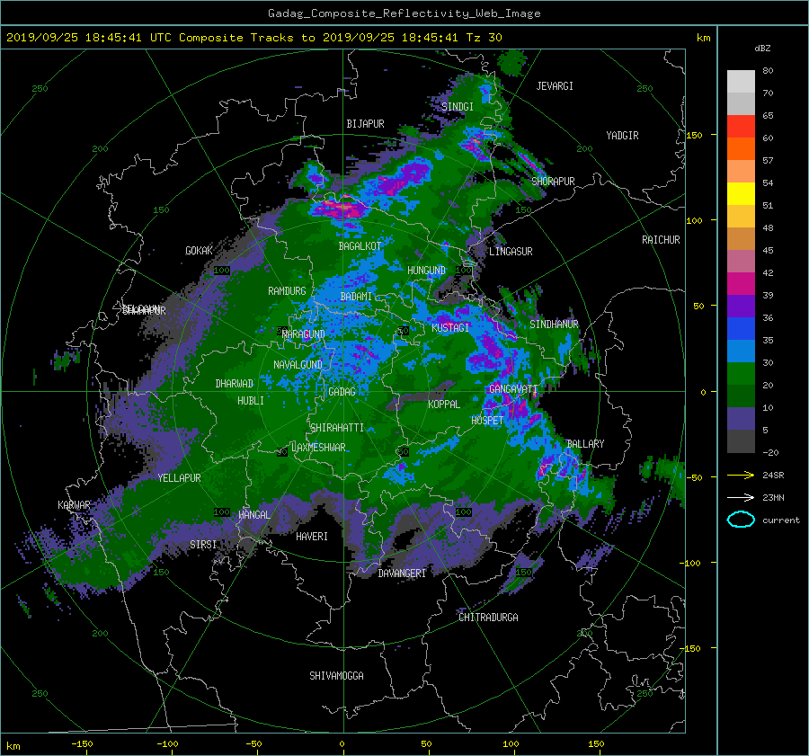
Task: Click the GOKAK town label
Action: [199, 251]
